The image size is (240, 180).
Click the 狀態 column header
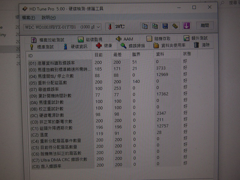(x=189, y=54)
